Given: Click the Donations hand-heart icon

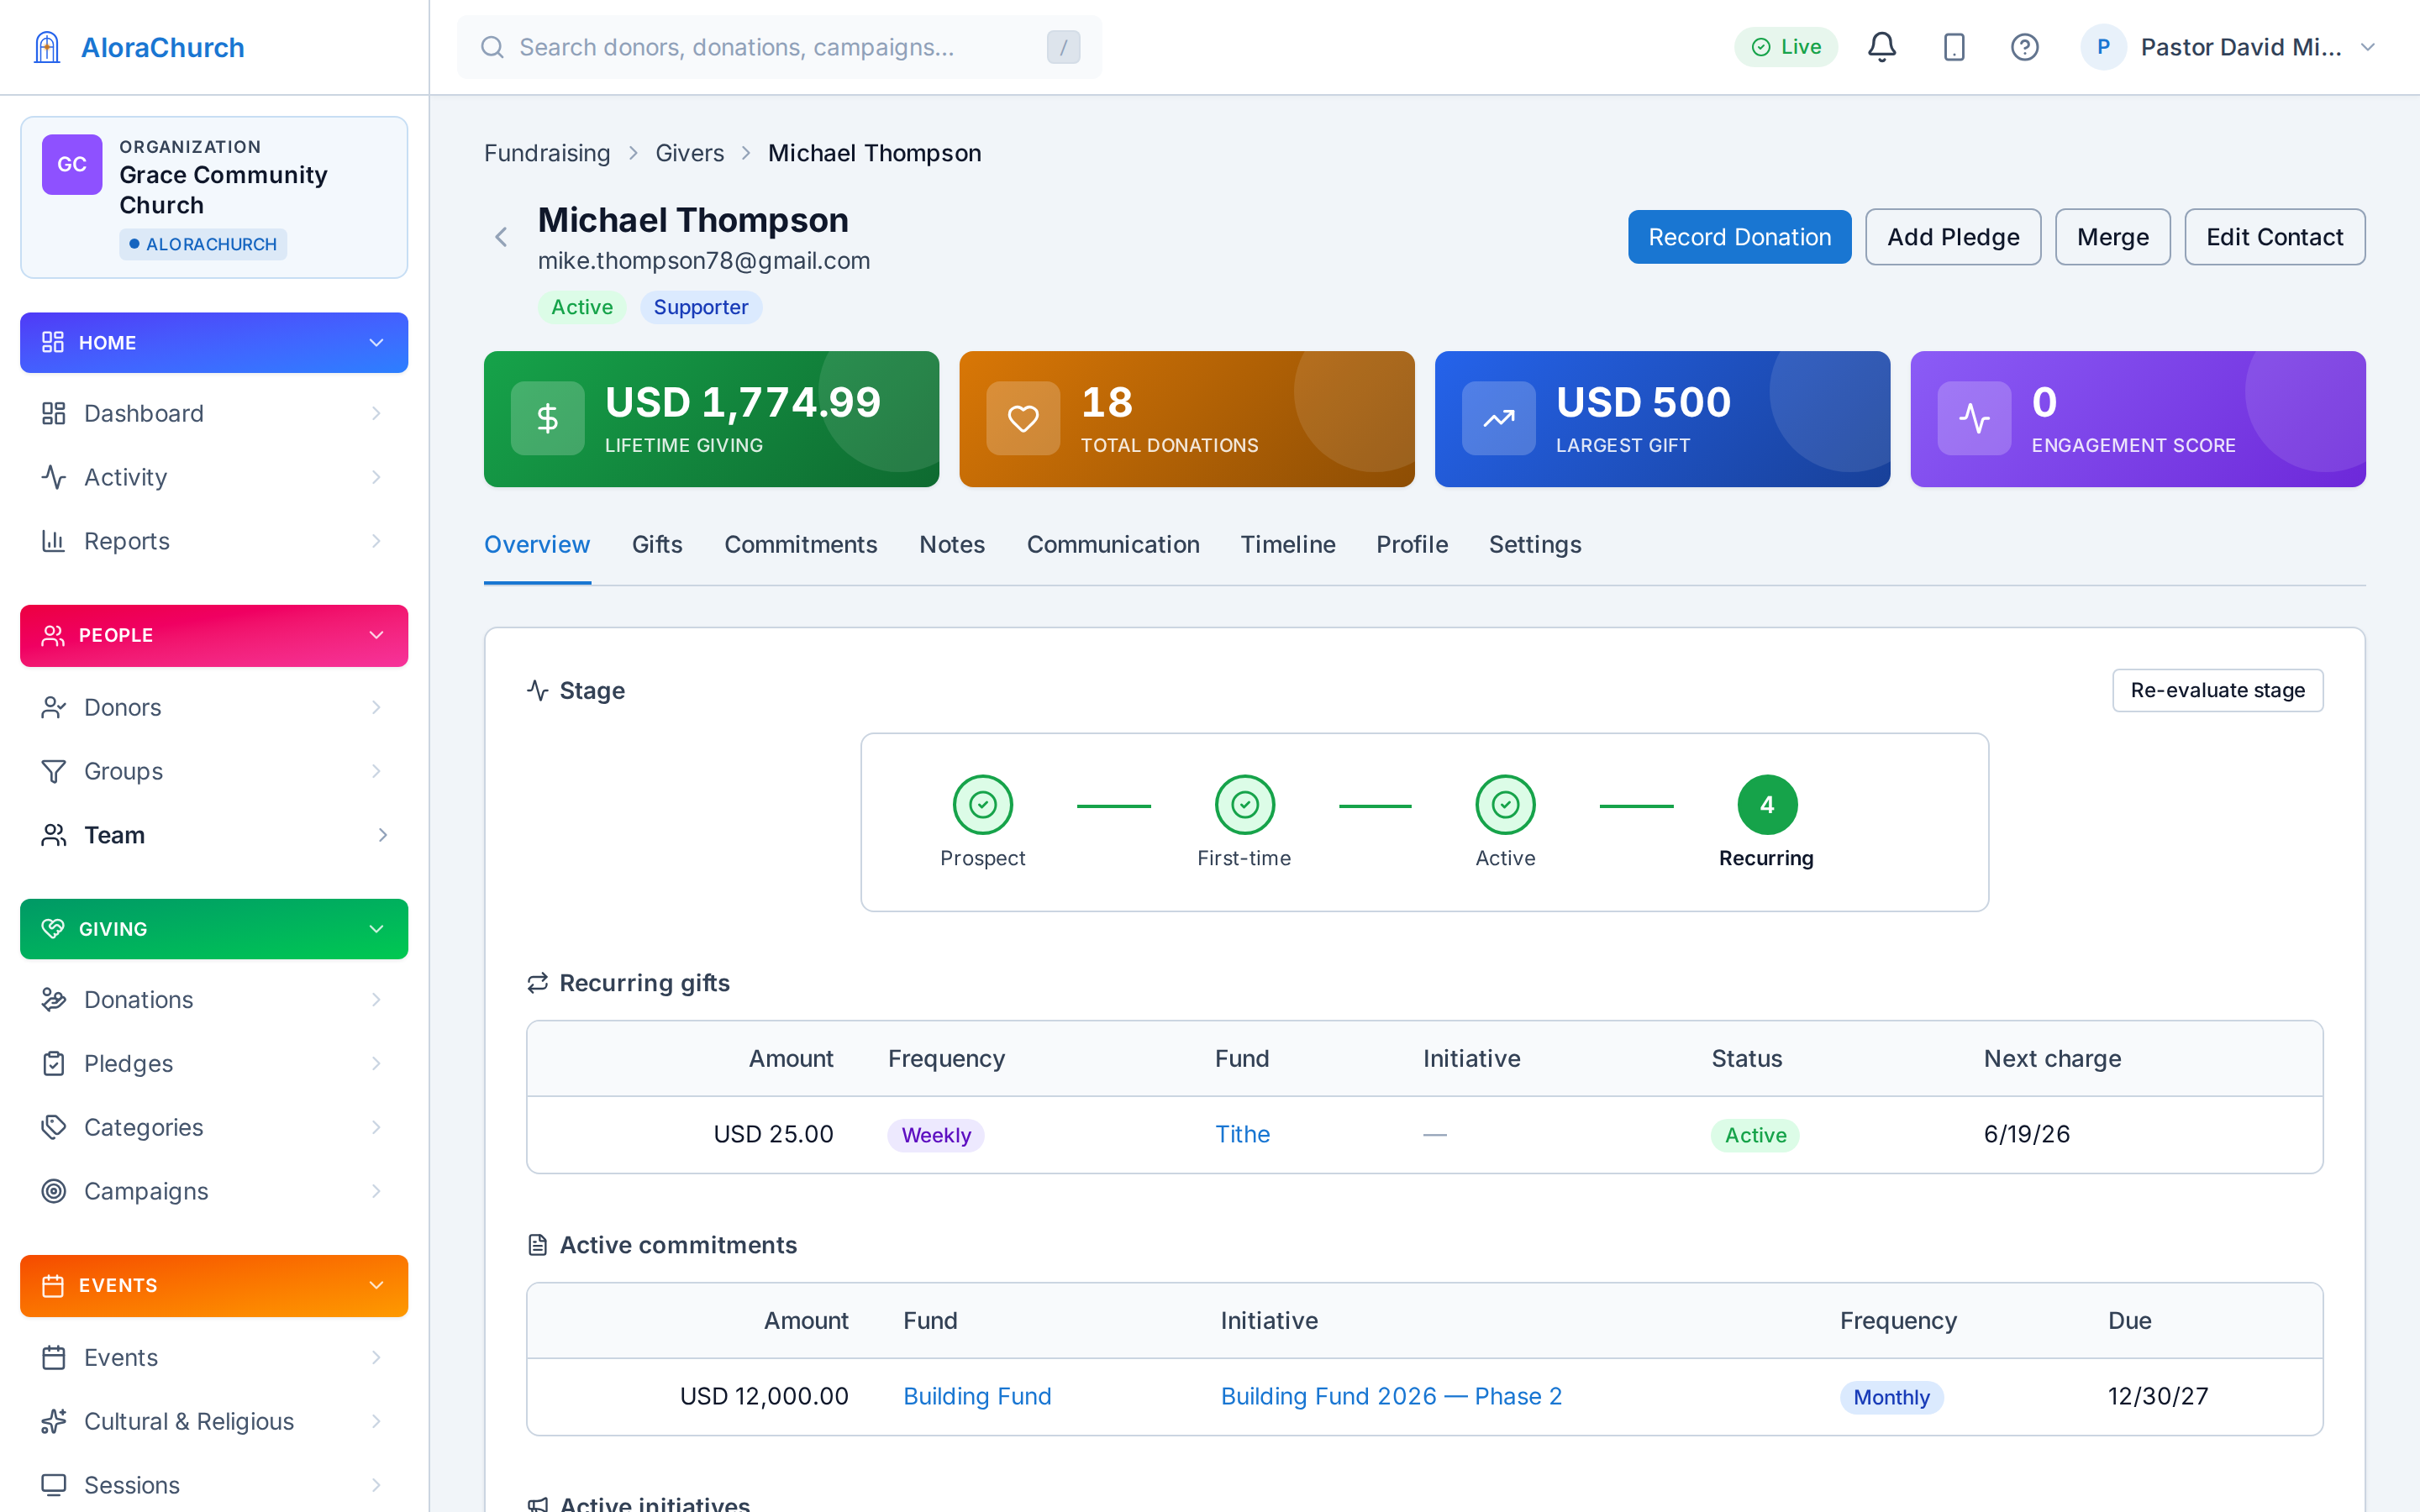Looking at the screenshot, I should (x=53, y=999).
